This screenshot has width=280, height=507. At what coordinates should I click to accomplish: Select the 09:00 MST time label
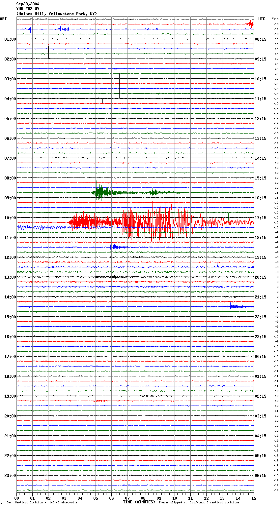click(10, 198)
